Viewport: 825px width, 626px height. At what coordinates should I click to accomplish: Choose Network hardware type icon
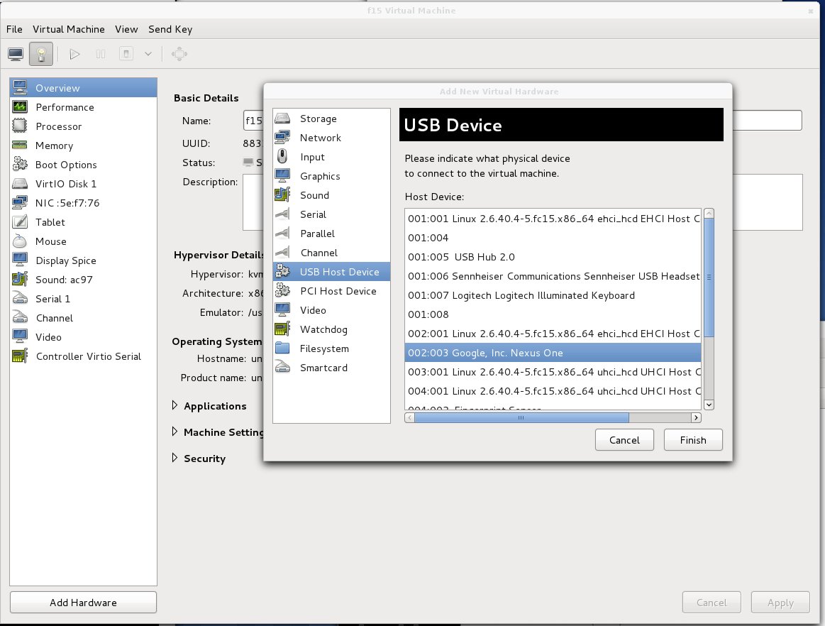(x=282, y=138)
